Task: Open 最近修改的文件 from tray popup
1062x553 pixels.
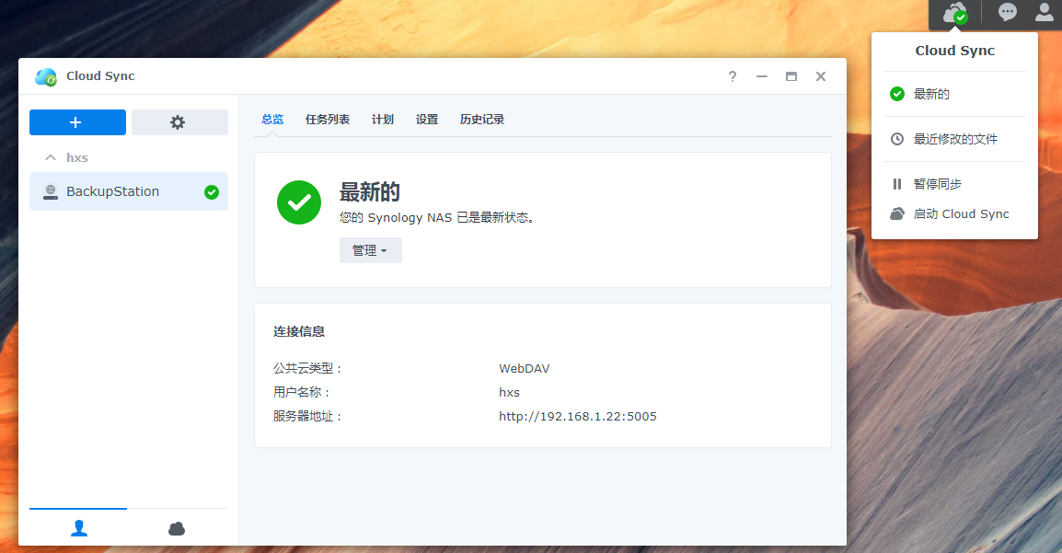Action: [x=954, y=139]
